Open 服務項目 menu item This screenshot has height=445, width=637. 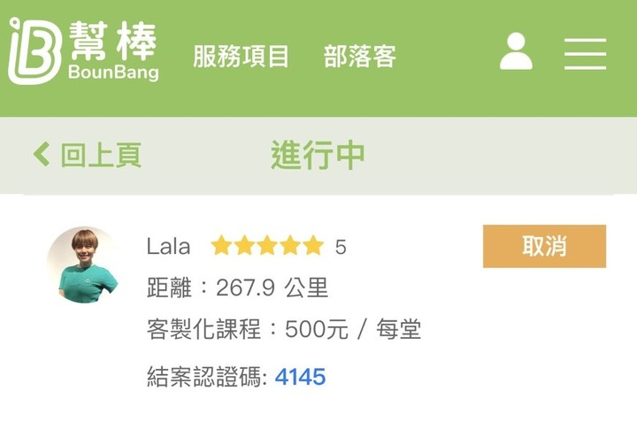point(241,56)
